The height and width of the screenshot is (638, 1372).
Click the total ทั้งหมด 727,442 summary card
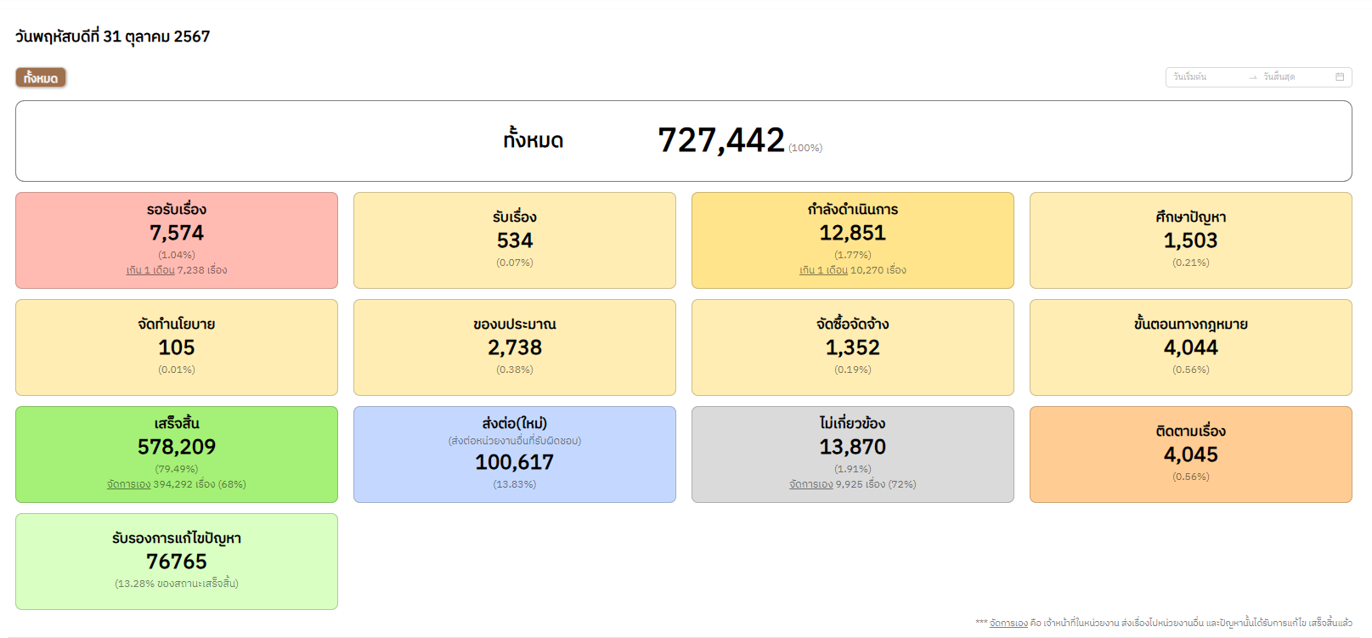[683, 141]
